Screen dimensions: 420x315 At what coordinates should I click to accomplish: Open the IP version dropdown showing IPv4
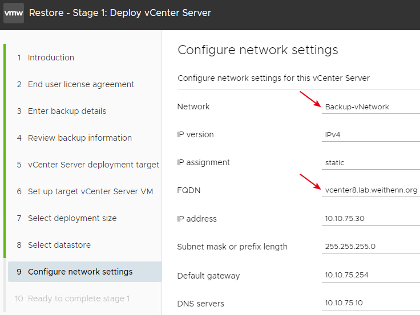coord(371,135)
